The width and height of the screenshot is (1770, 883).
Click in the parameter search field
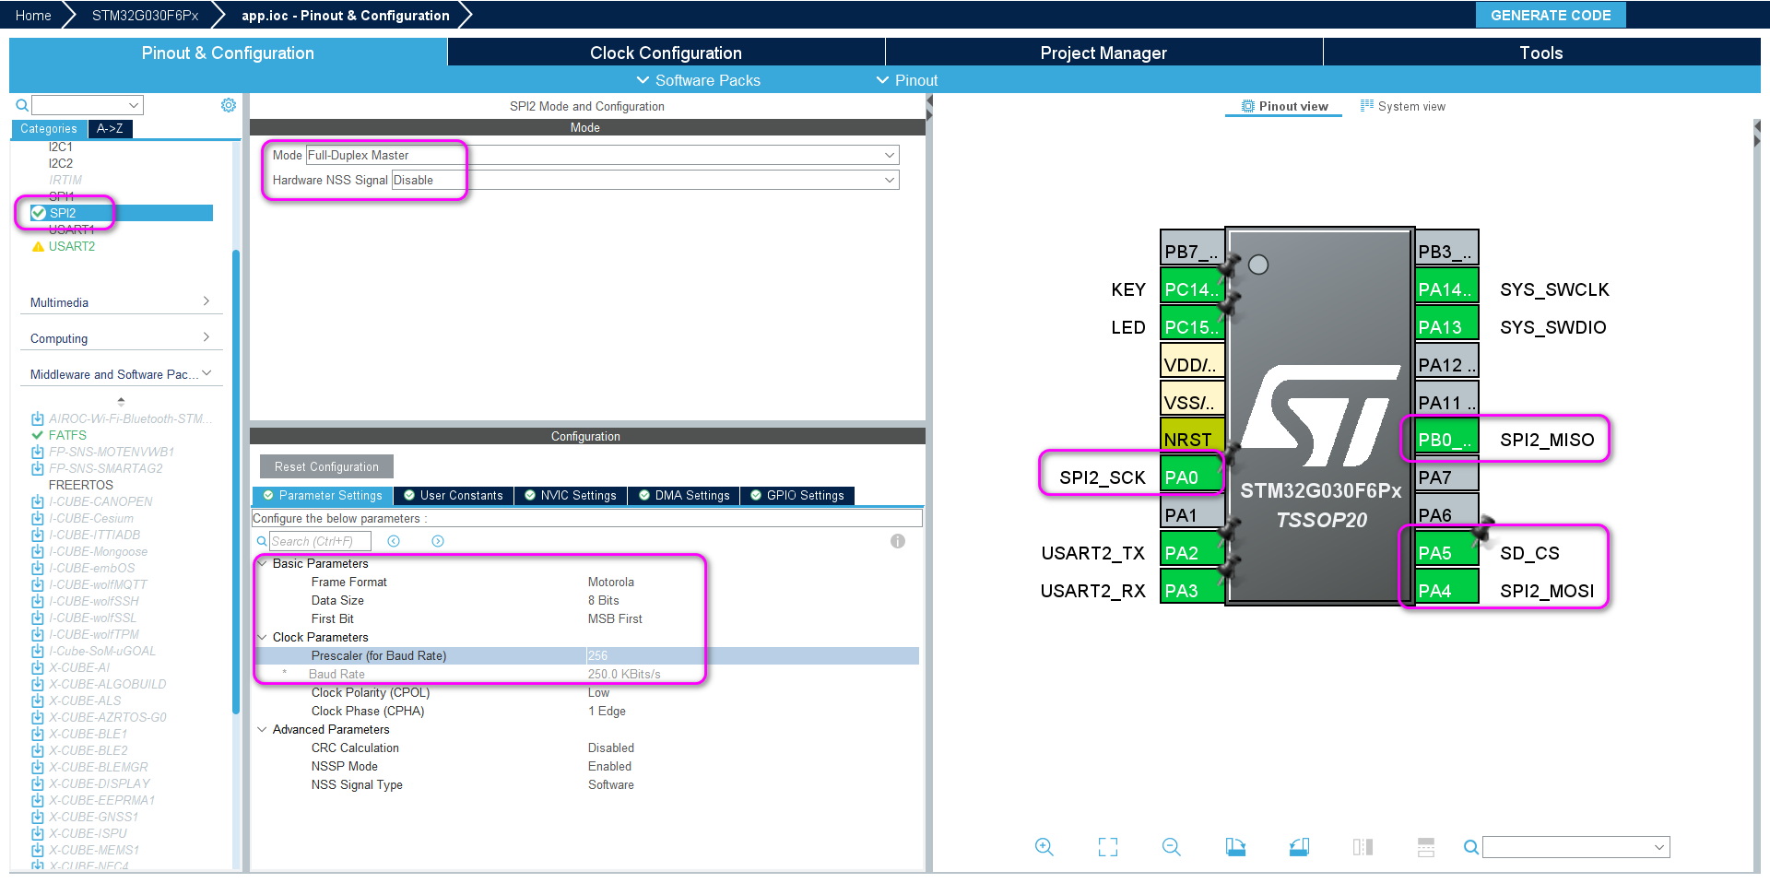[320, 541]
